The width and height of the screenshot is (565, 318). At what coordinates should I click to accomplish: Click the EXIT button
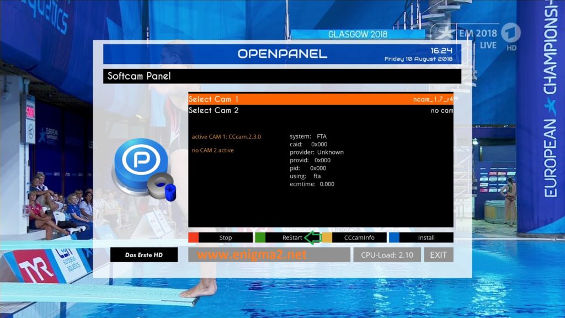(x=439, y=255)
